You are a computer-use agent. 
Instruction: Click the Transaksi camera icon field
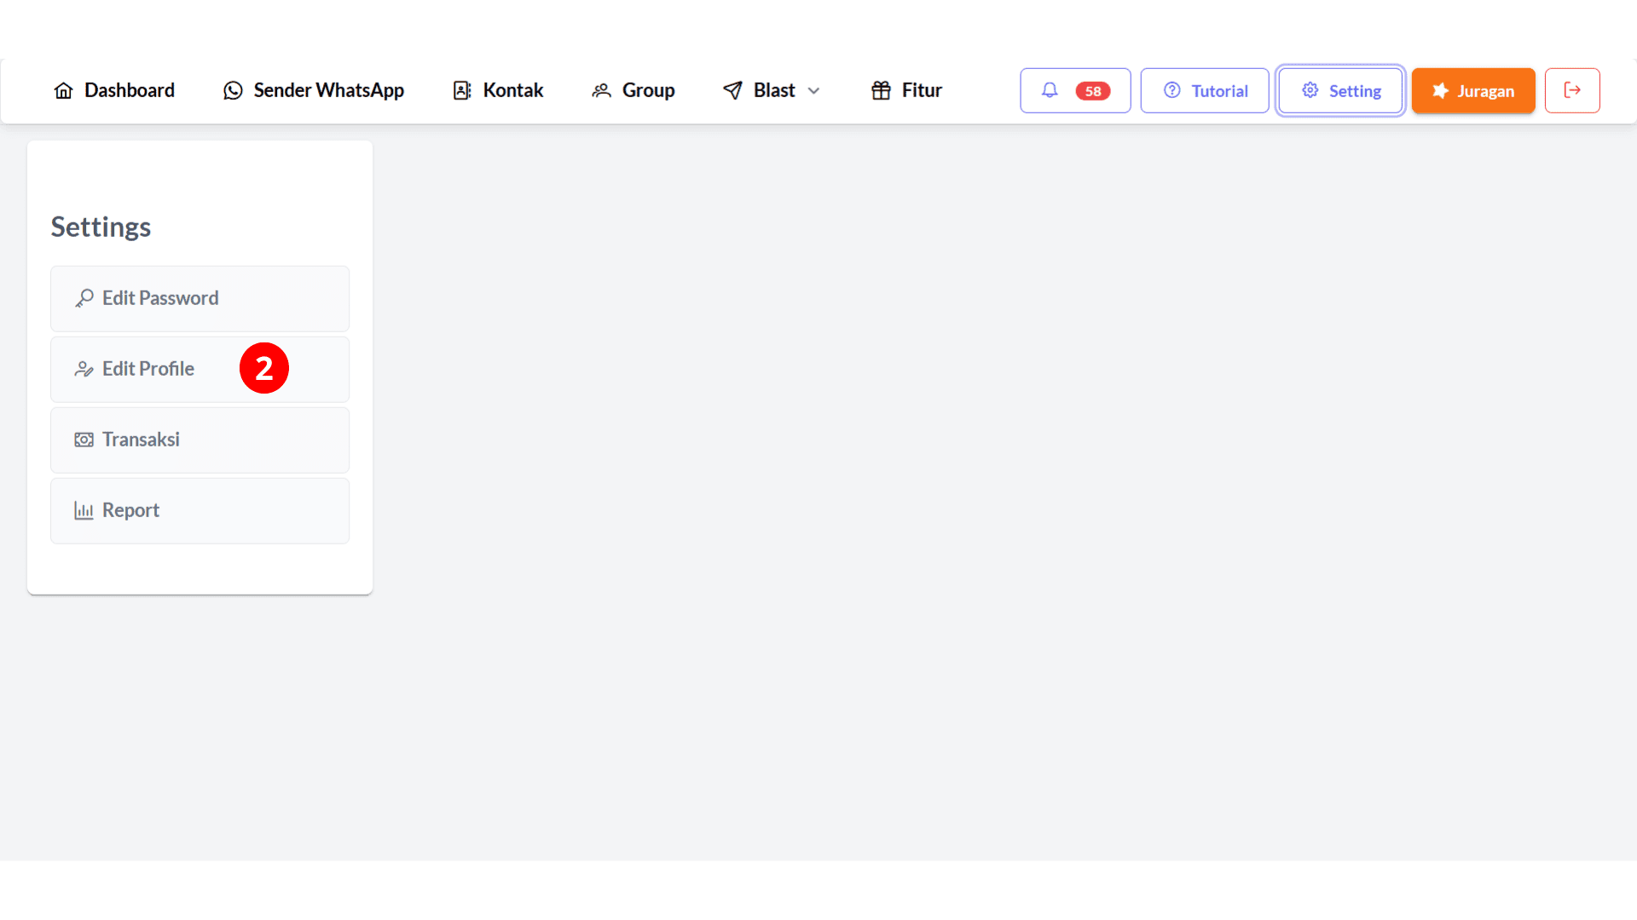pyautogui.click(x=84, y=440)
